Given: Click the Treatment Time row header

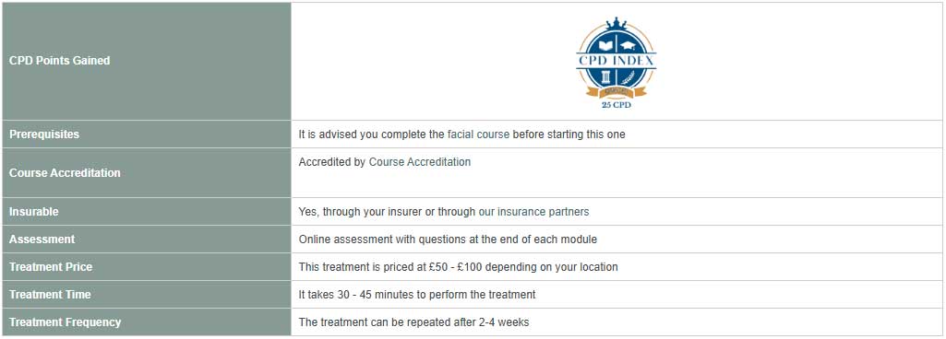Looking at the screenshot, I should 147,295.
